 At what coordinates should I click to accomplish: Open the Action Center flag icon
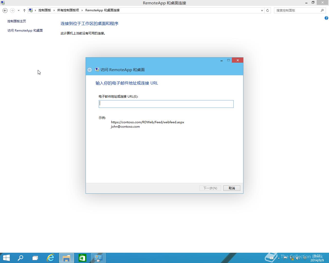tap(285, 258)
